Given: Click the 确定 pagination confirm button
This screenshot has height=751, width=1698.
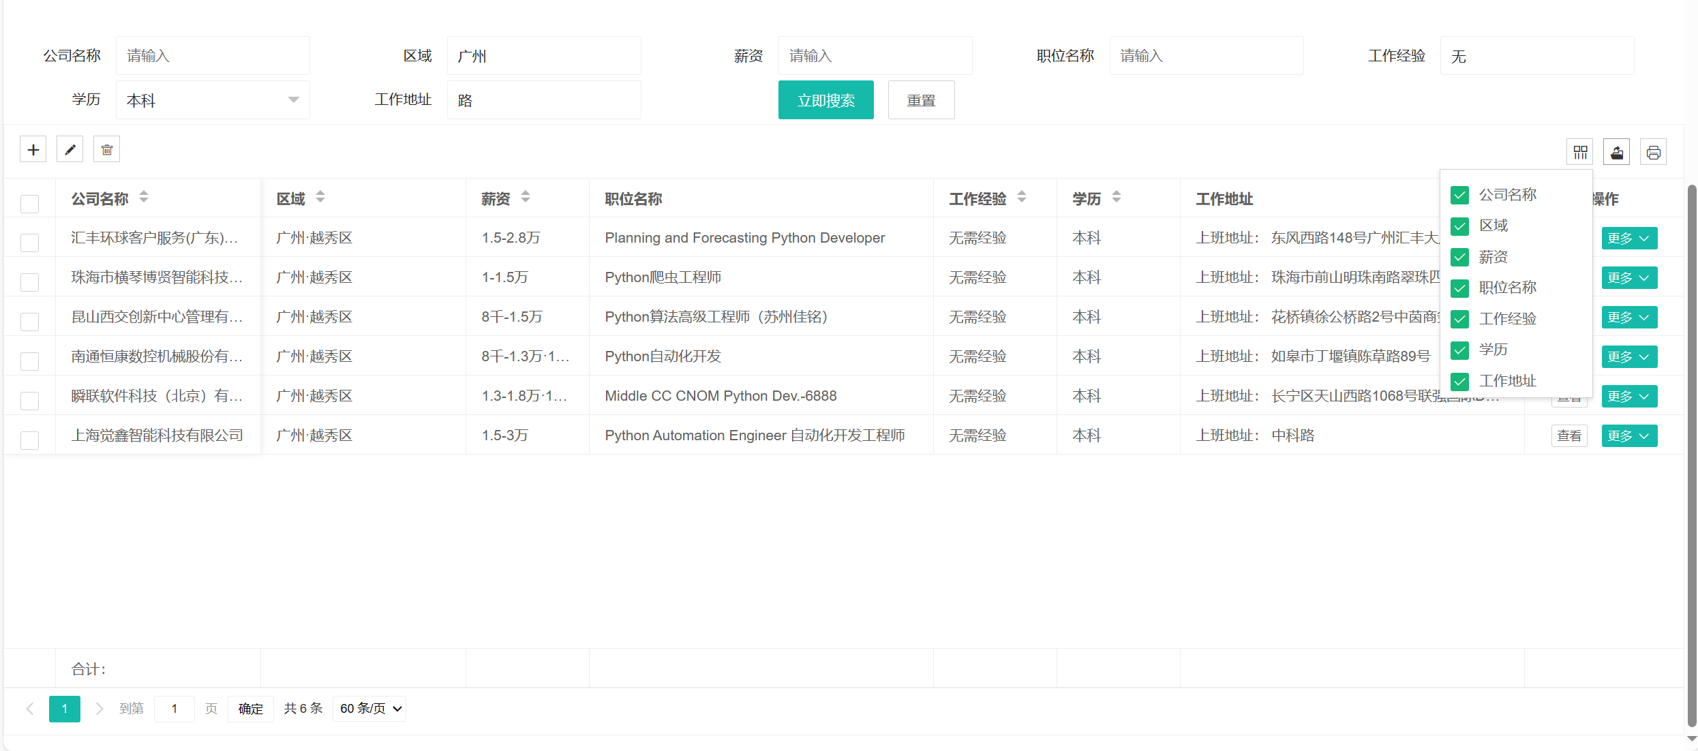Looking at the screenshot, I should click(250, 709).
